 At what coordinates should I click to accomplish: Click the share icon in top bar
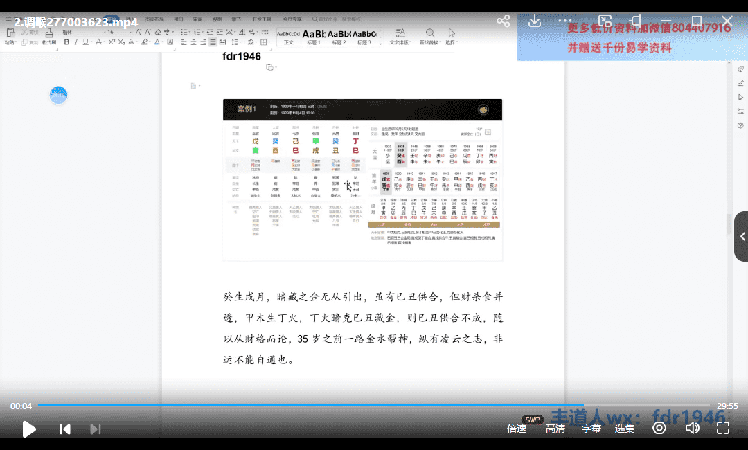tap(504, 21)
